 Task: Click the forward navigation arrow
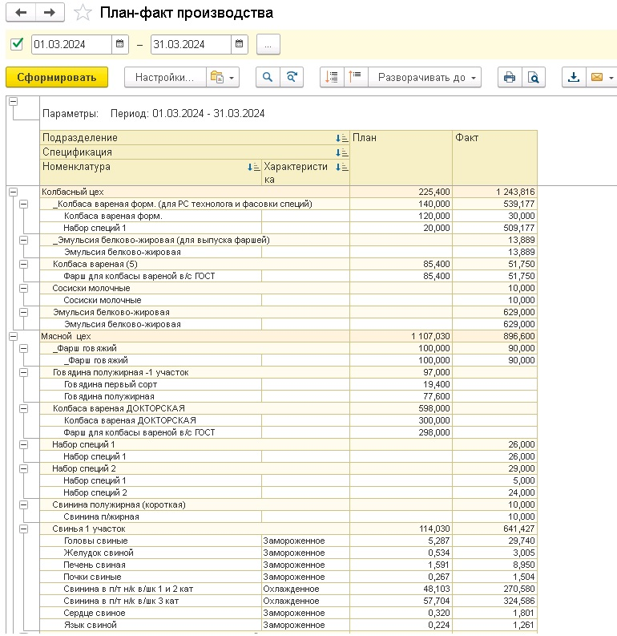pos(50,13)
